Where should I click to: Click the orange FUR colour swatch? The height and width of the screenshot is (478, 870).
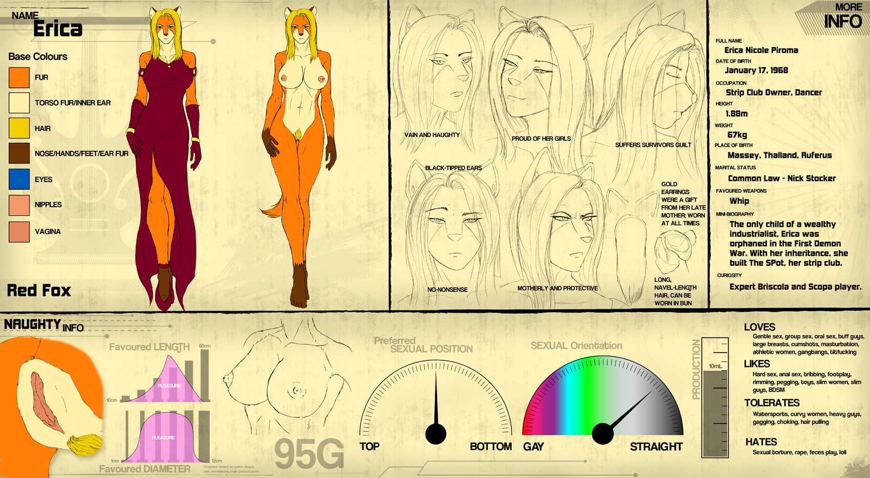coord(19,77)
